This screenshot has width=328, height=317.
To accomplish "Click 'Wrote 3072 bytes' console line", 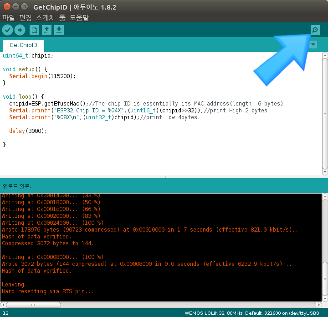I will tap(147, 264).
